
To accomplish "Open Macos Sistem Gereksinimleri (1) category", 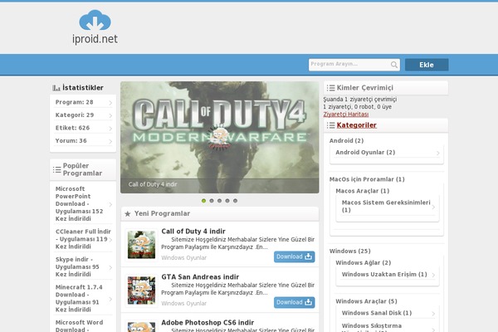I will click(386, 206).
